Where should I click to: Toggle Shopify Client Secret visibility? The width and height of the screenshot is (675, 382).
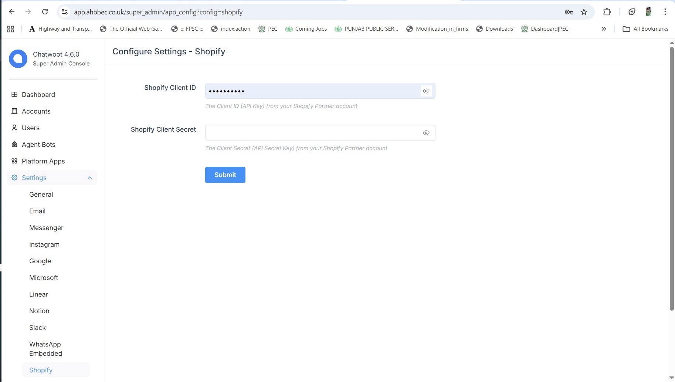point(426,133)
